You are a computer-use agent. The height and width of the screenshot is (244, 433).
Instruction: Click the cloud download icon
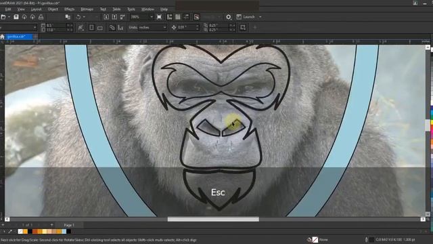(32, 17)
